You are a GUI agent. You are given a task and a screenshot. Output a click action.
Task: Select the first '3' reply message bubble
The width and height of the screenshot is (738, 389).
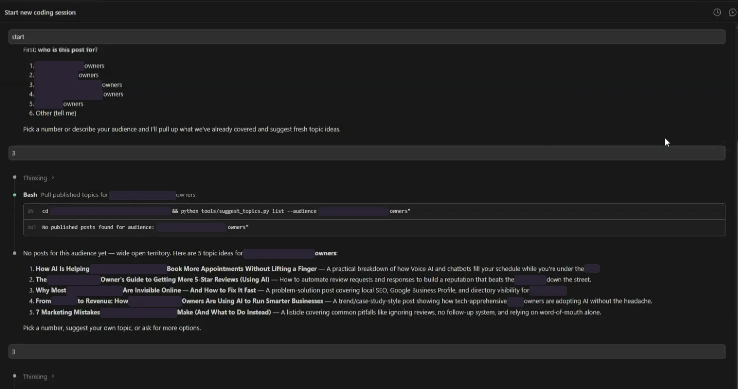tap(367, 153)
